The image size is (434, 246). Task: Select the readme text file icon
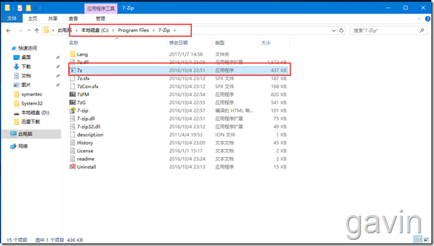(73, 159)
